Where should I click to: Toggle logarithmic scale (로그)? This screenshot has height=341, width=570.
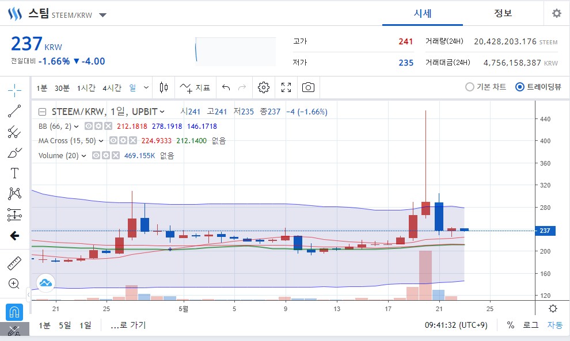coord(530,325)
